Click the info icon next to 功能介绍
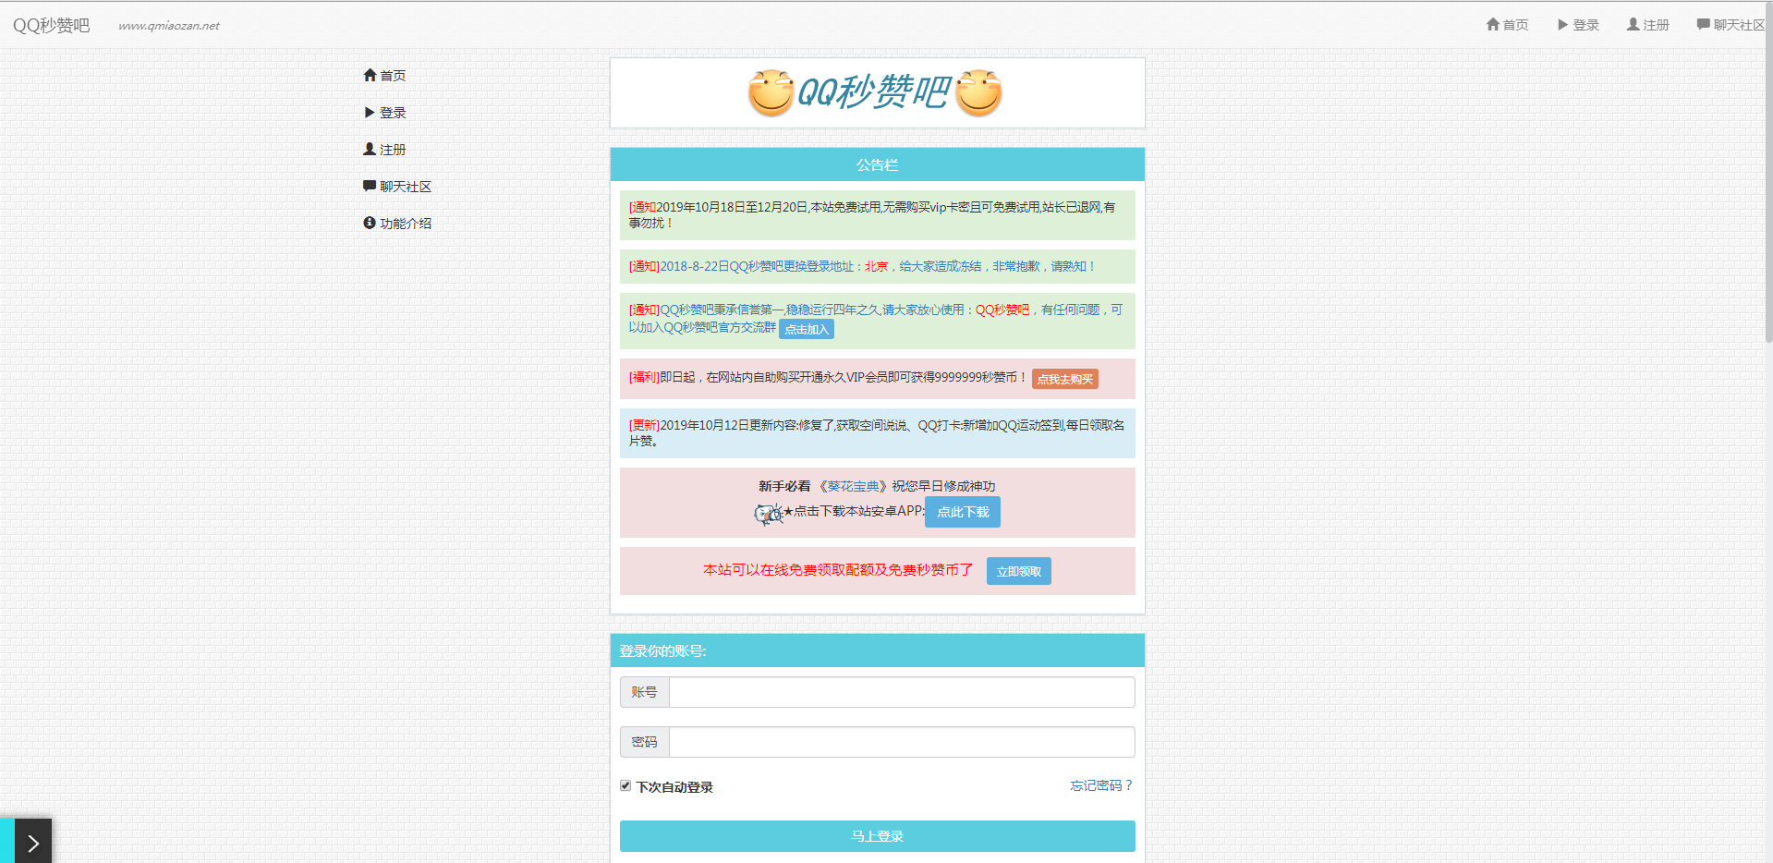 coord(370,223)
